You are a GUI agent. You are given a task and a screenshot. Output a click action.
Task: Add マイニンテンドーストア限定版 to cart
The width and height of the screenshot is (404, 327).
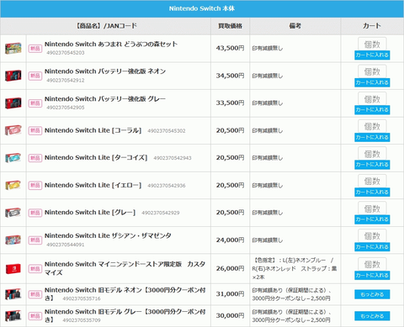click(372, 276)
